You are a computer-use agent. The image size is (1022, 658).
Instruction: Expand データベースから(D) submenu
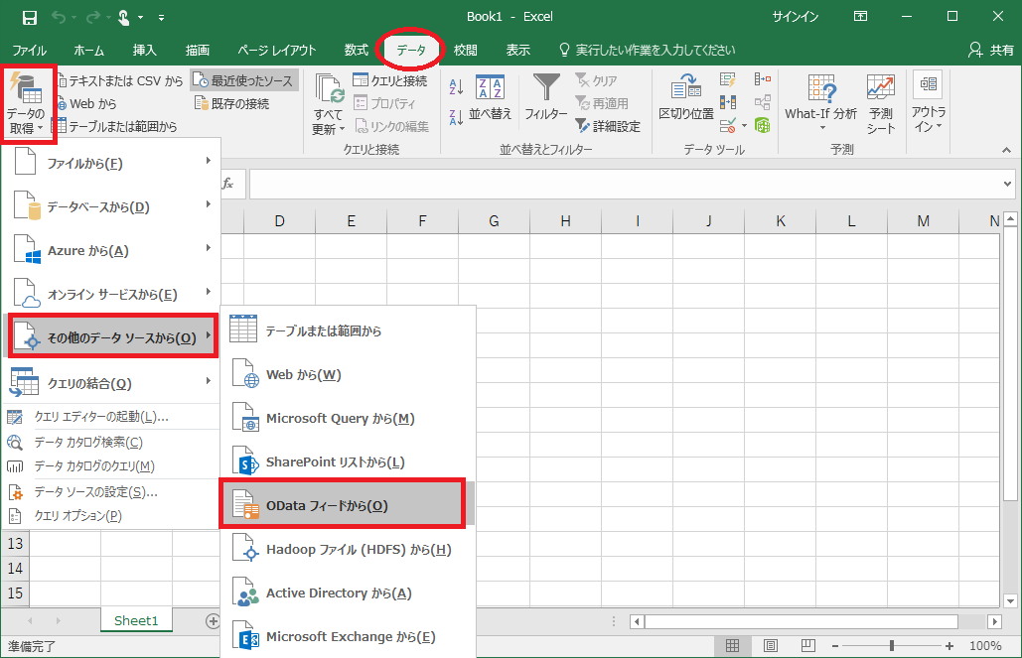pyautogui.click(x=111, y=206)
